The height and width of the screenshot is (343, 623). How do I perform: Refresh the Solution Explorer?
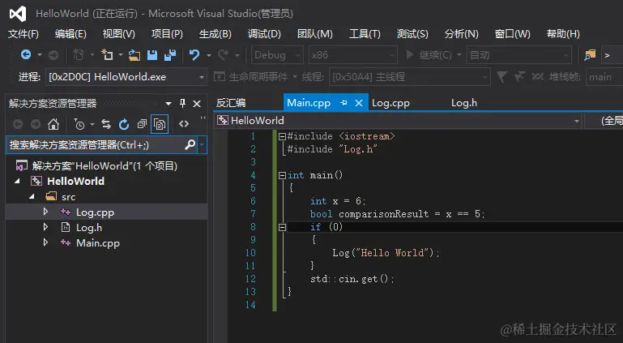click(x=124, y=124)
